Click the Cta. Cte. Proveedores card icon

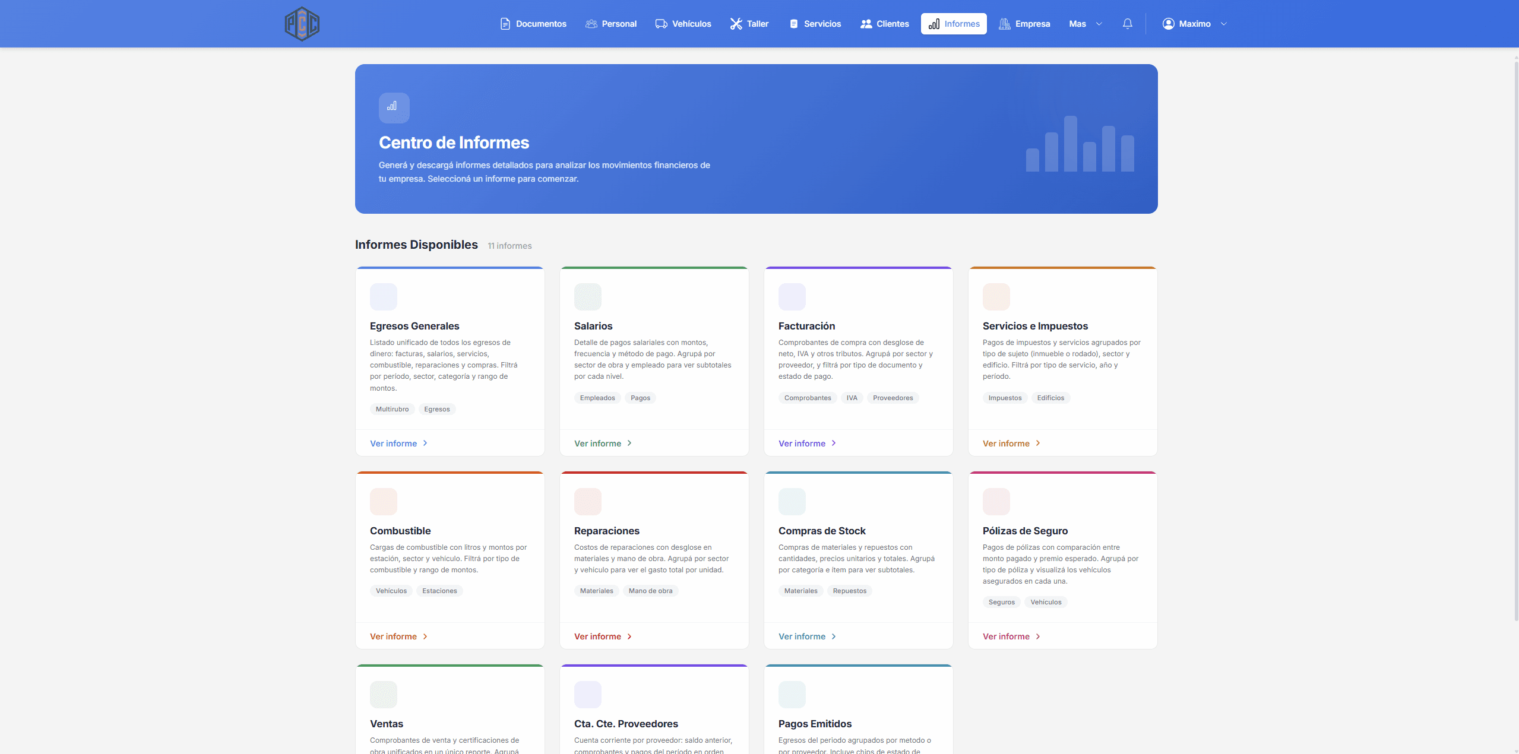click(x=587, y=694)
